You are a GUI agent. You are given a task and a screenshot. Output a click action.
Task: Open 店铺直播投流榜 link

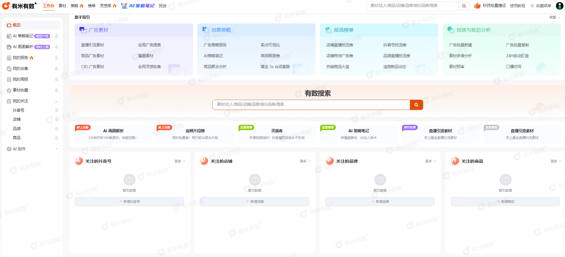[340, 45]
